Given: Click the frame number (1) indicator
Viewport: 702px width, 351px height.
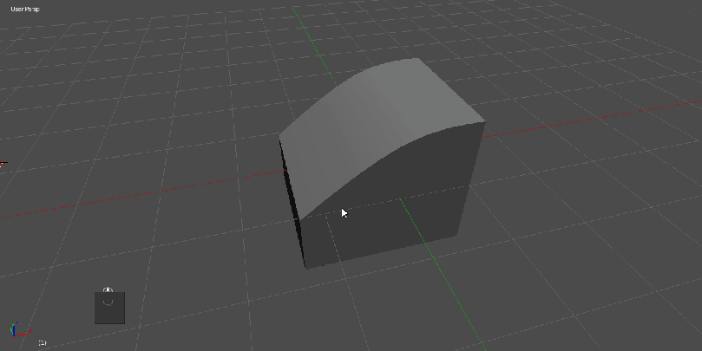Looking at the screenshot, I should click(x=42, y=343).
